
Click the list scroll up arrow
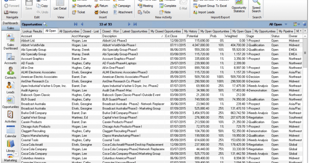click(305, 36)
